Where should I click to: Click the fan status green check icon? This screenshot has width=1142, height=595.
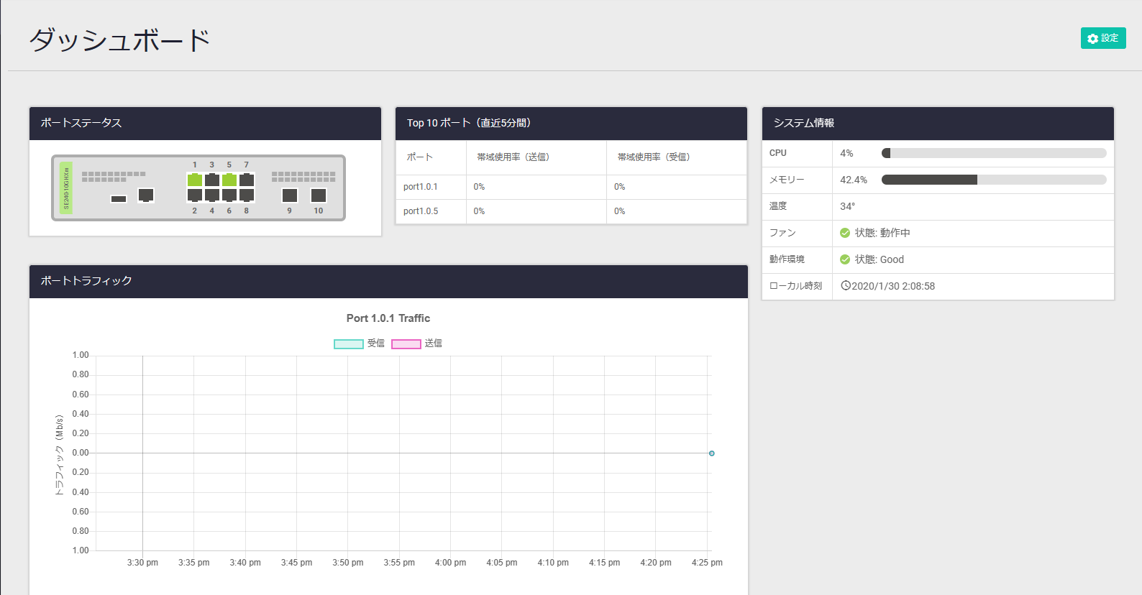tap(845, 233)
